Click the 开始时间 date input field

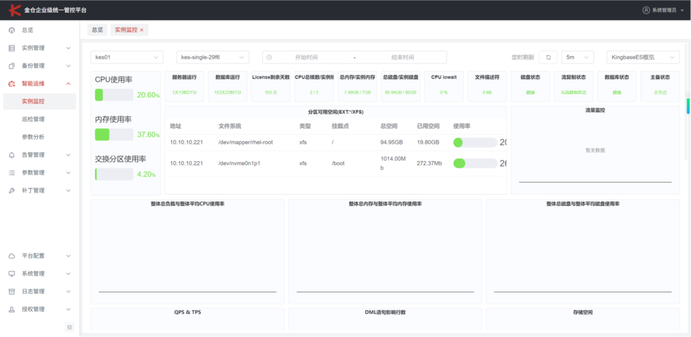[x=306, y=58]
